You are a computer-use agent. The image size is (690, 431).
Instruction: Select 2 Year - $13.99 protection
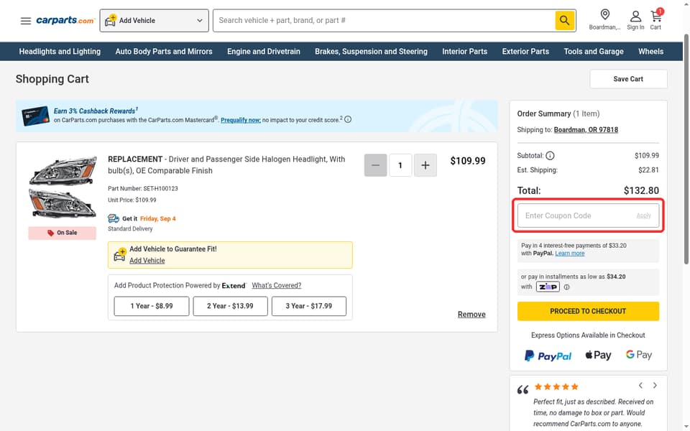[x=230, y=306]
